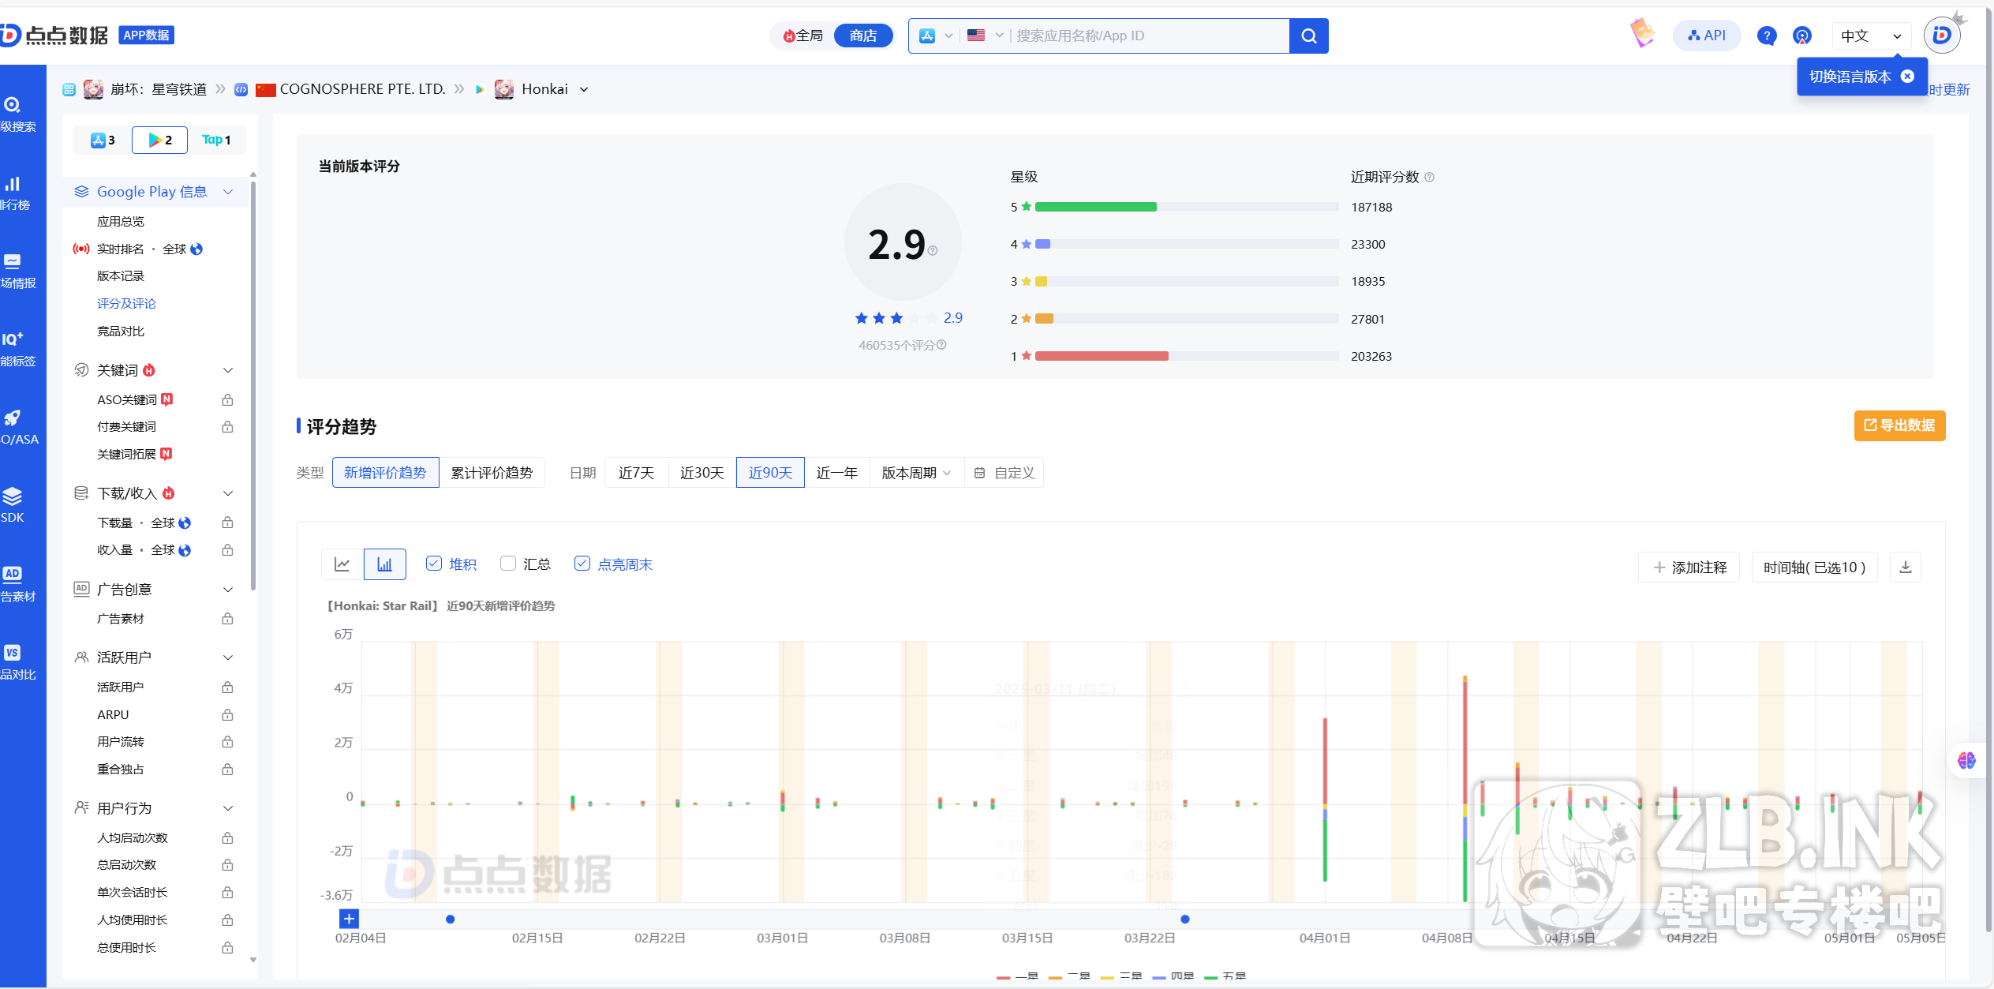The width and height of the screenshot is (1994, 989).
Task: Open the user avatar profile icon
Action: (x=1942, y=35)
